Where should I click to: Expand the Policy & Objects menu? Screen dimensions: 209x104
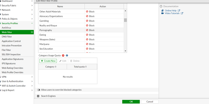point(32,19)
